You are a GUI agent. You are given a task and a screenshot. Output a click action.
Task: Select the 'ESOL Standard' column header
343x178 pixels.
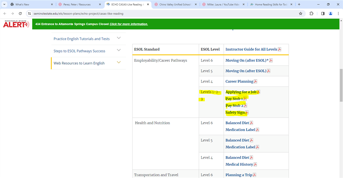[147, 49]
